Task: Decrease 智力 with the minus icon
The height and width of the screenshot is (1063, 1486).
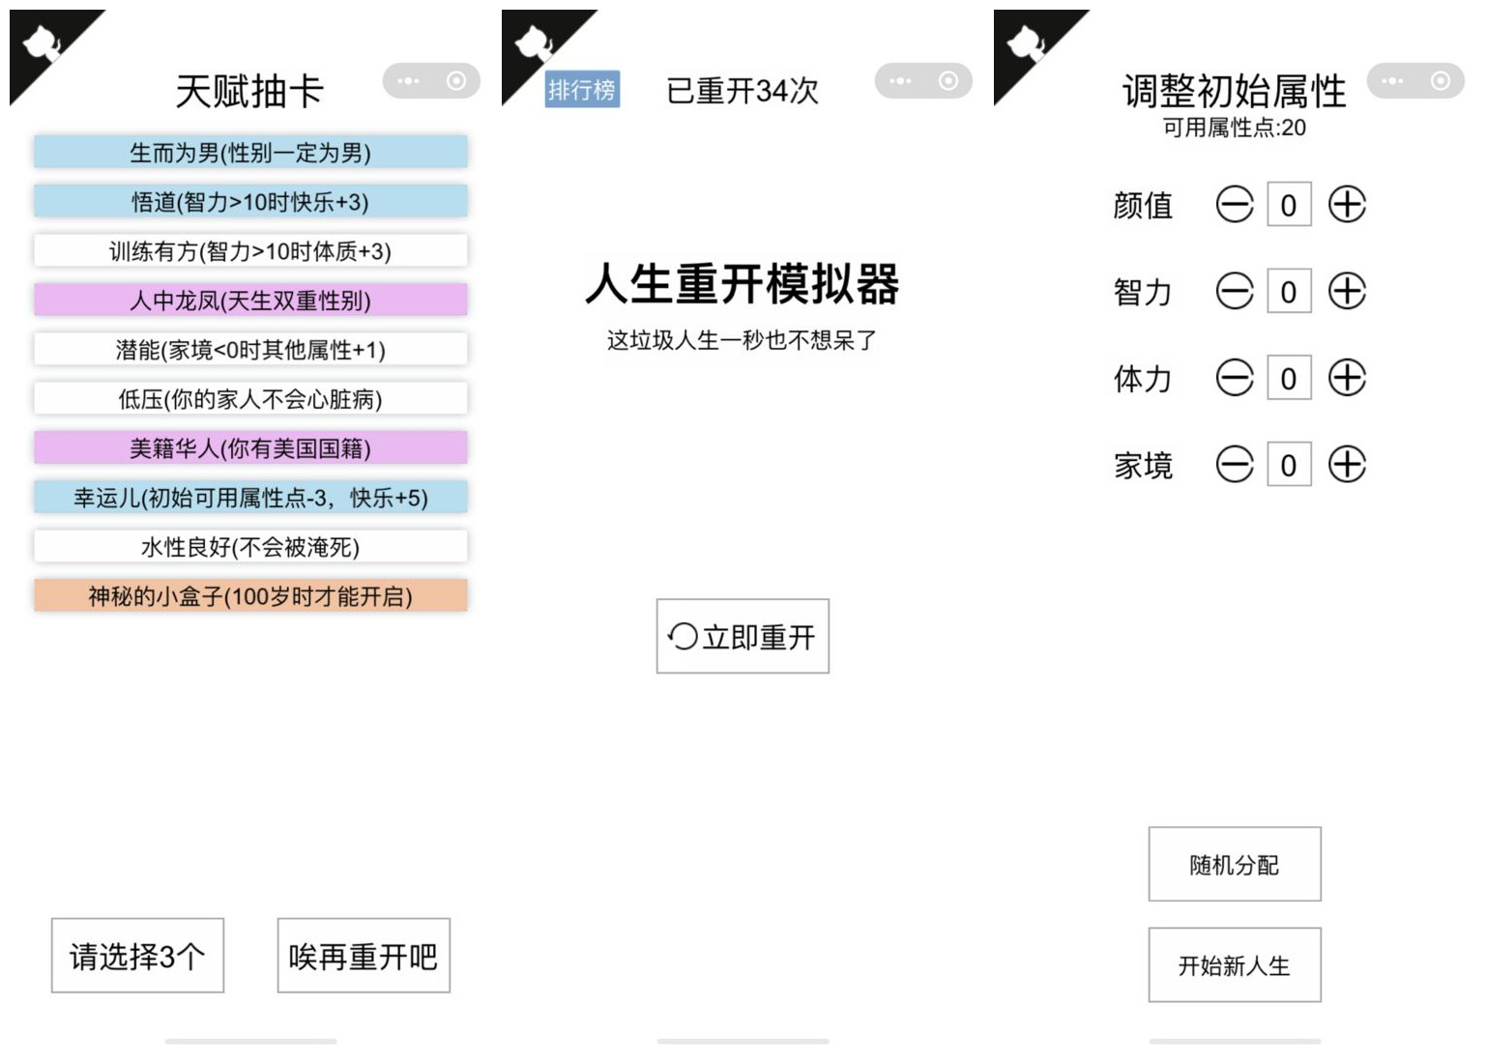Action: (x=1235, y=291)
